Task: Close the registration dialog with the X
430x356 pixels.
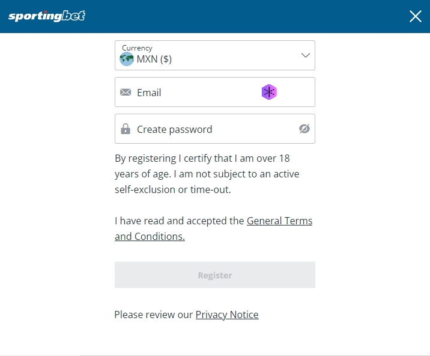Action: click(415, 16)
